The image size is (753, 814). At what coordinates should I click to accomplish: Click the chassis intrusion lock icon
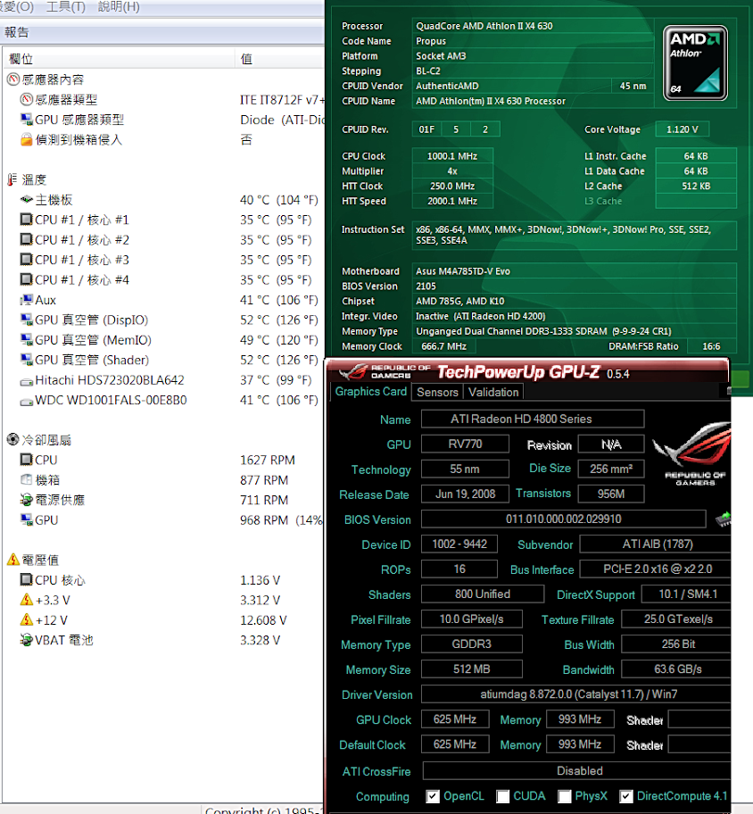26,139
